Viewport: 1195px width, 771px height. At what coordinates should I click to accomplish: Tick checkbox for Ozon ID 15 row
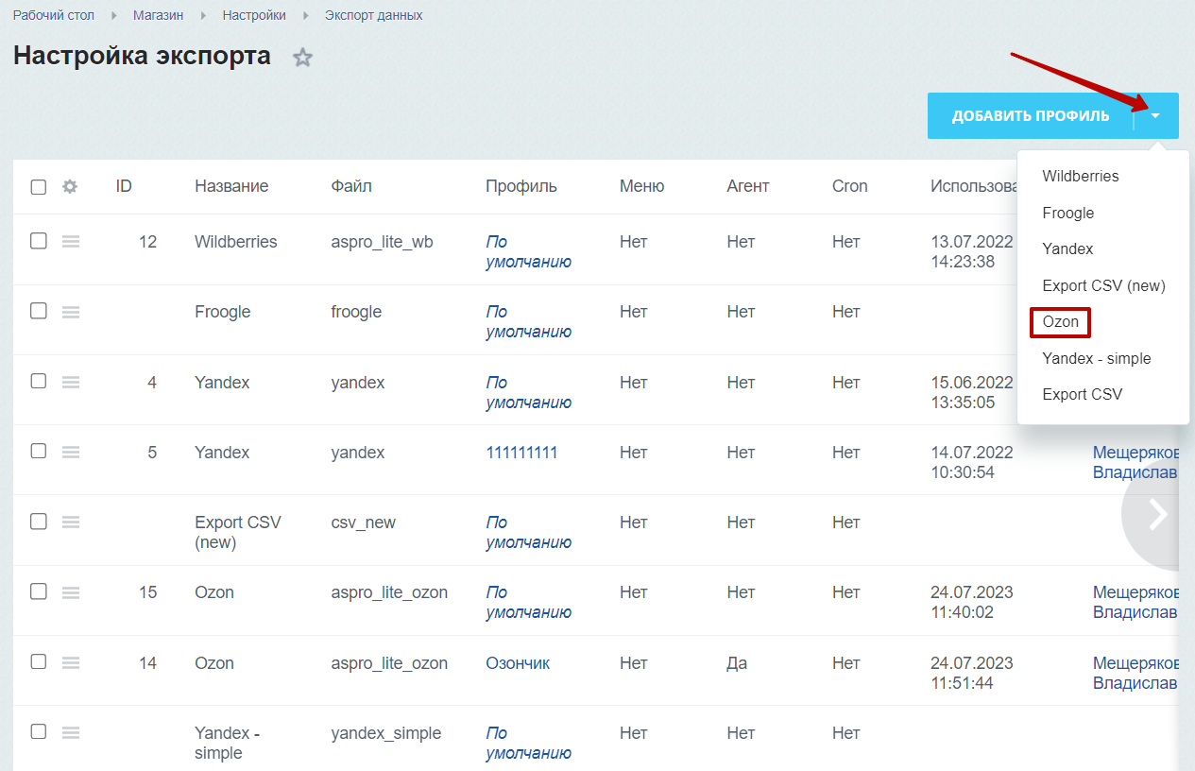(x=39, y=591)
